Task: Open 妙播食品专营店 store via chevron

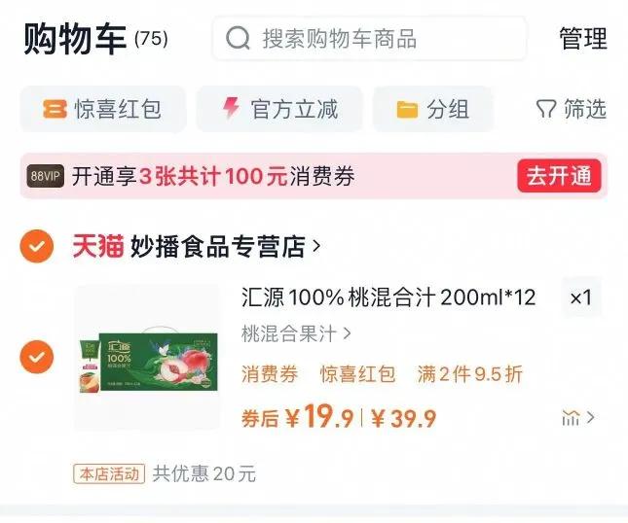Action: click(x=316, y=246)
